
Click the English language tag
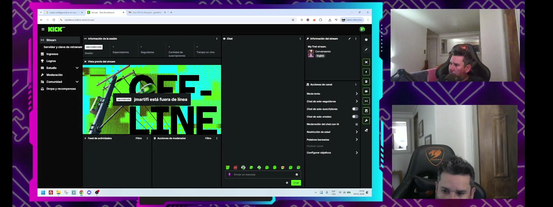click(x=320, y=56)
